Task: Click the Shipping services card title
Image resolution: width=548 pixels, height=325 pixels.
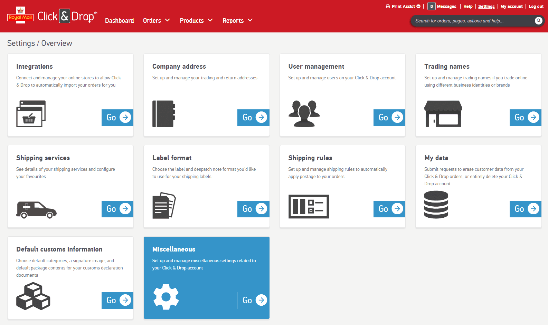Action: point(43,158)
